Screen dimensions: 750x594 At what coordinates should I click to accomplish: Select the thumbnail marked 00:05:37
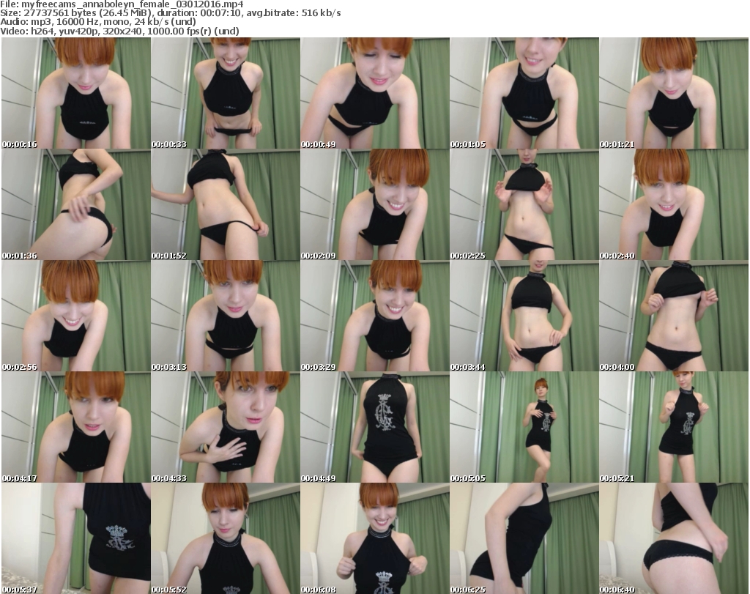(76, 538)
